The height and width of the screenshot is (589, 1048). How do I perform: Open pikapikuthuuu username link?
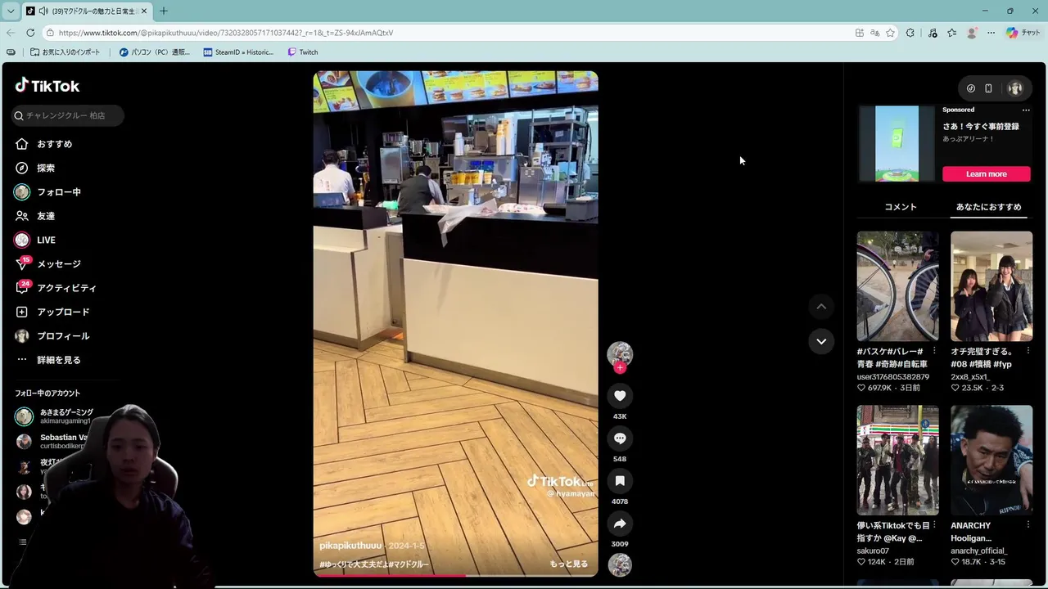(350, 546)
